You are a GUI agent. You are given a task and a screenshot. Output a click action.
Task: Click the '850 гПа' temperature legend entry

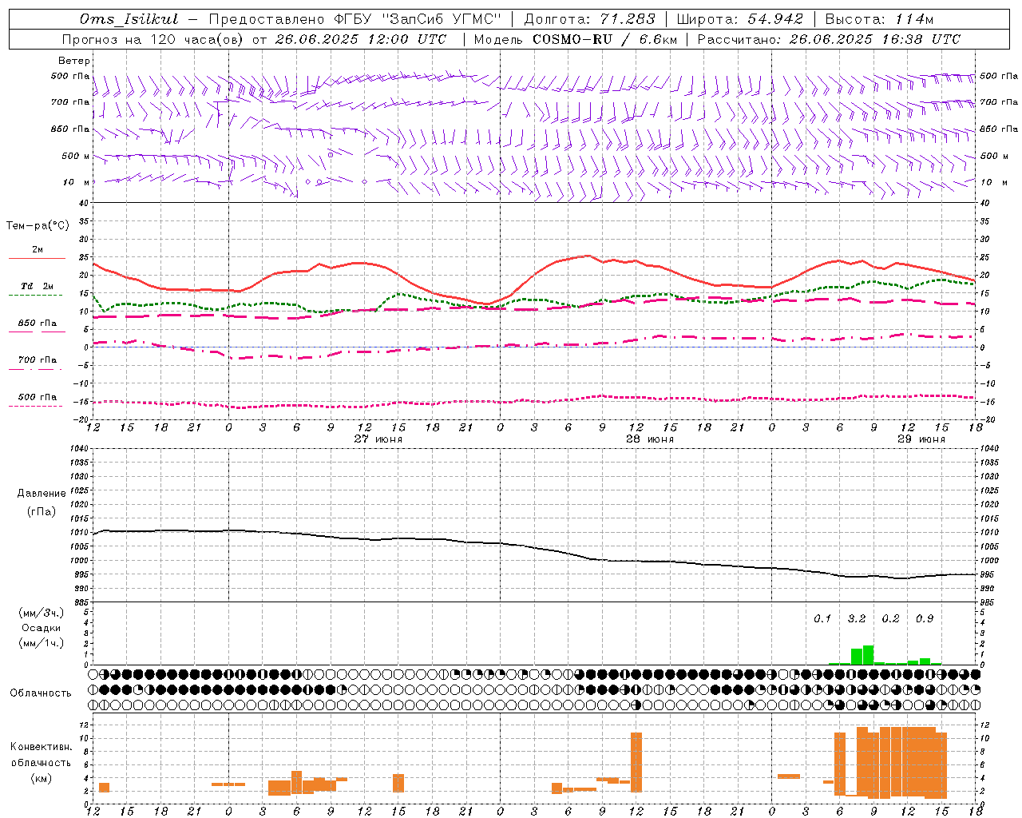[37, 327]
